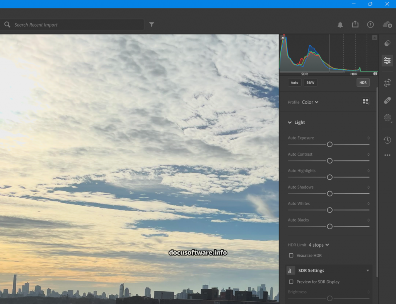Check Preview for SDR Display

pyautogui.click(x=291, y=282)
